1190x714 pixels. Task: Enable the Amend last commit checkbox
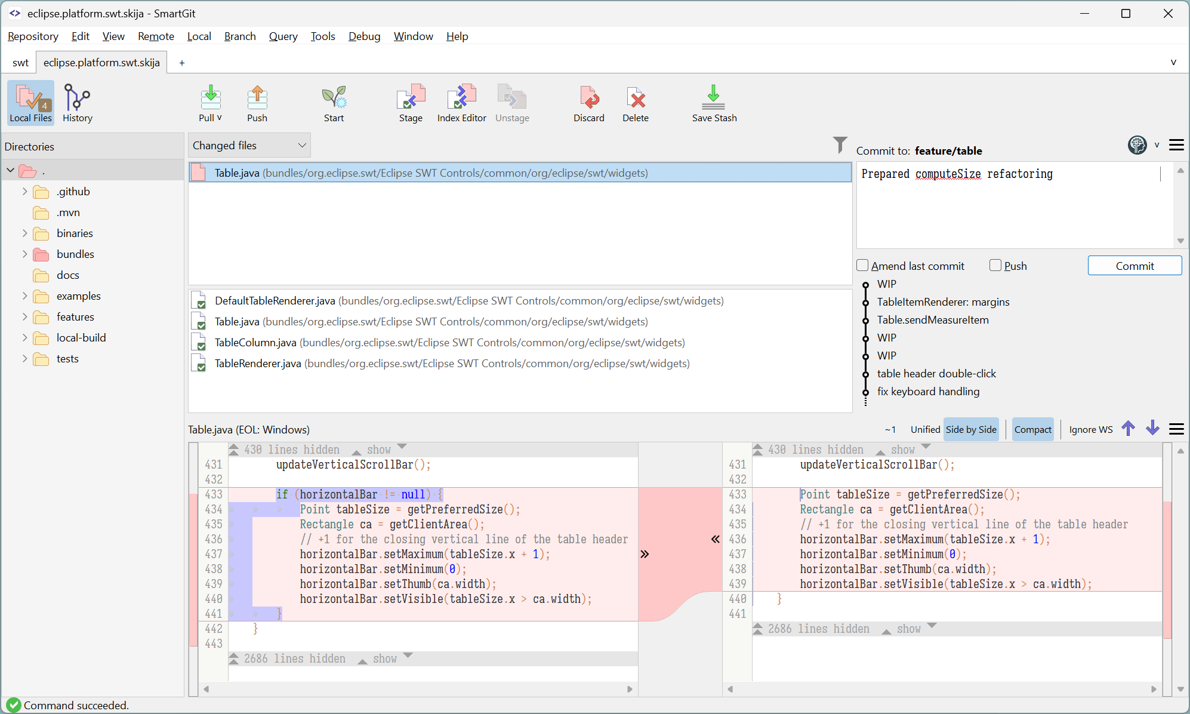[x=862, y=265]
